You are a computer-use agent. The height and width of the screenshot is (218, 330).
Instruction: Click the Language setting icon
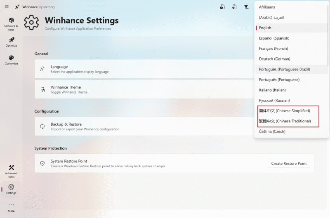pyautogui.click(x=42, y=69)
